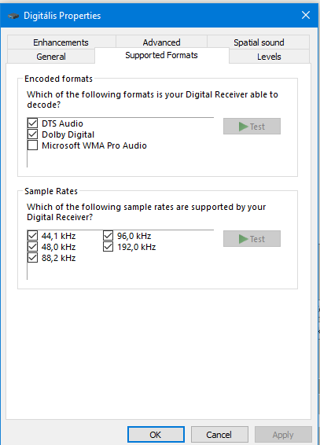Toggle the 44,1 kHz sample rate
Viewport: 320px width, 445px height.
[32, 236]
